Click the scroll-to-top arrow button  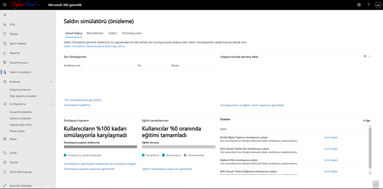click(x=376, y=184)
